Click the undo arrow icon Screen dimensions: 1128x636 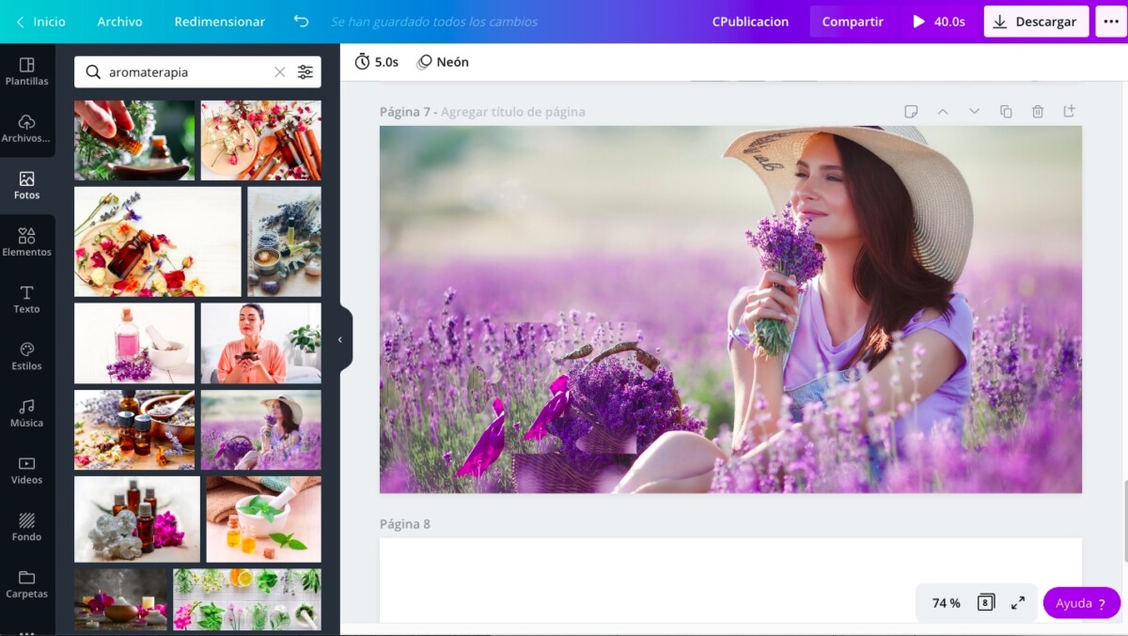pyautogui.click(x=301, y=22)
